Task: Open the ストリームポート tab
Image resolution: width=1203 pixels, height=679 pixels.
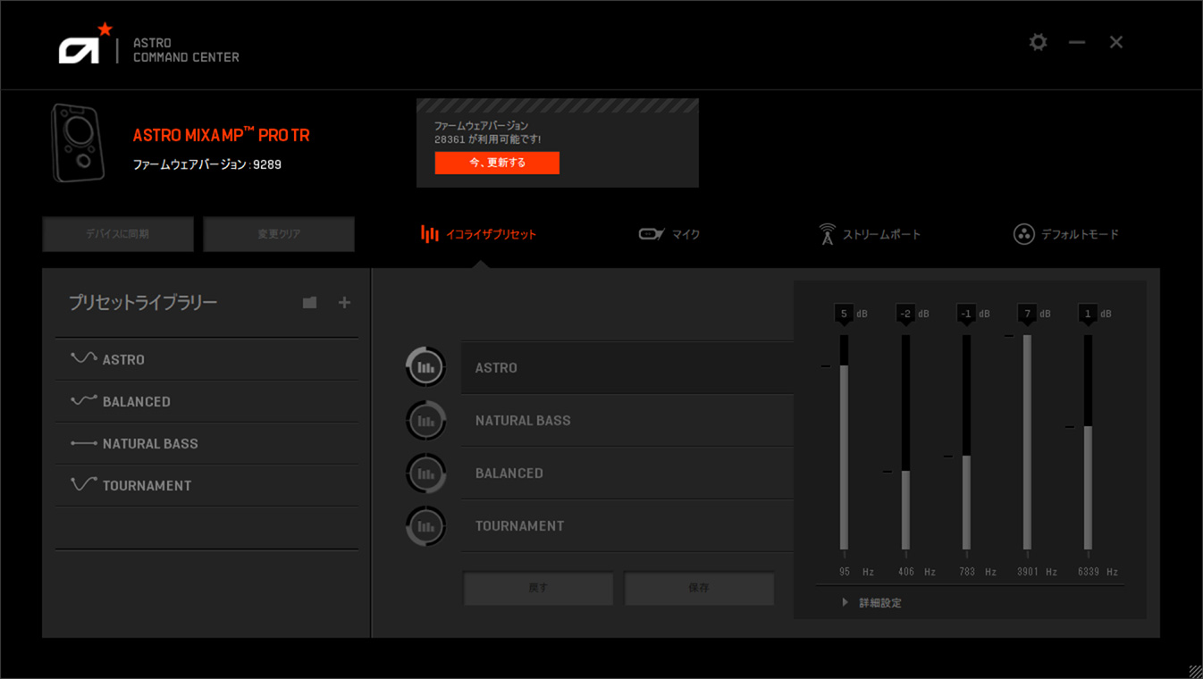Action: [x=870, y=234]
